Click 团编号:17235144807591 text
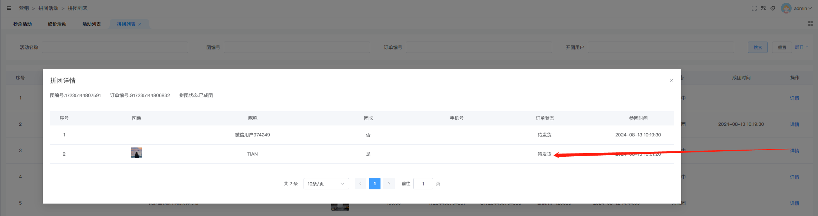The width and height of the screenshot is (818, 216). 75,95
